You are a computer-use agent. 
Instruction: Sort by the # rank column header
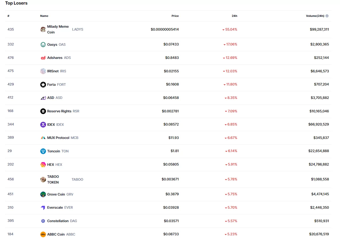9,16
